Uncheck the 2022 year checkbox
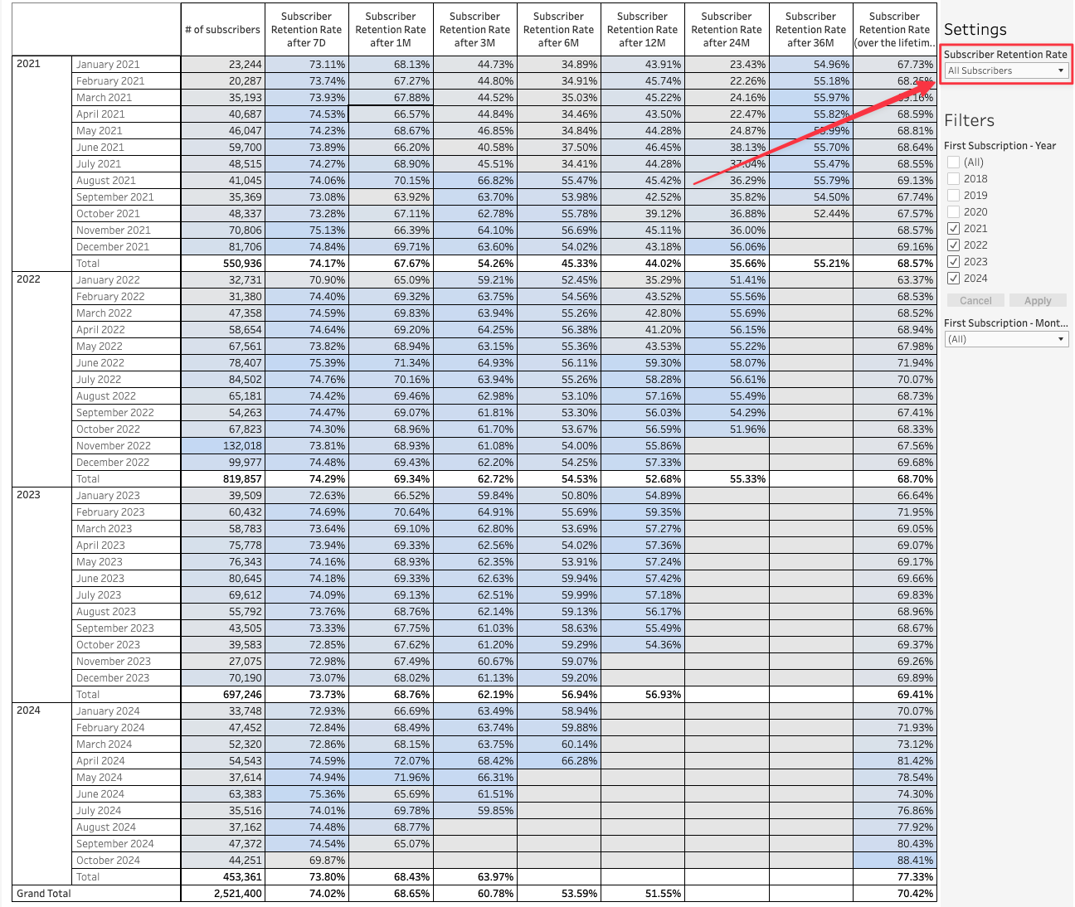The width and height of the screenshot is (1075, 907). pos(954,245)
